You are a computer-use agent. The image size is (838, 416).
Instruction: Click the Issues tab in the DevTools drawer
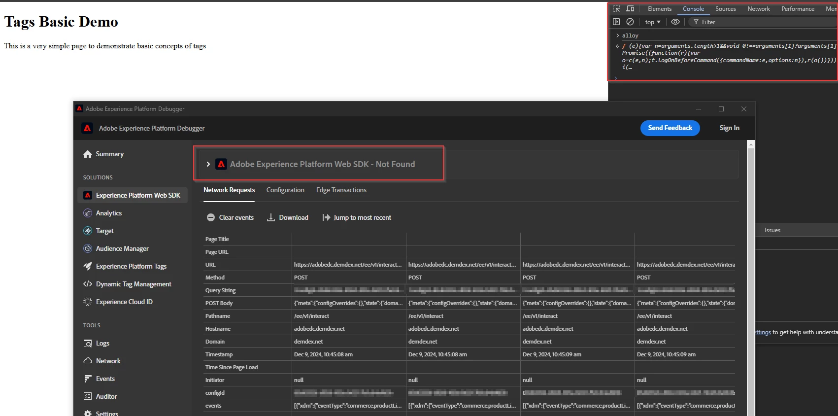point(772,230)
